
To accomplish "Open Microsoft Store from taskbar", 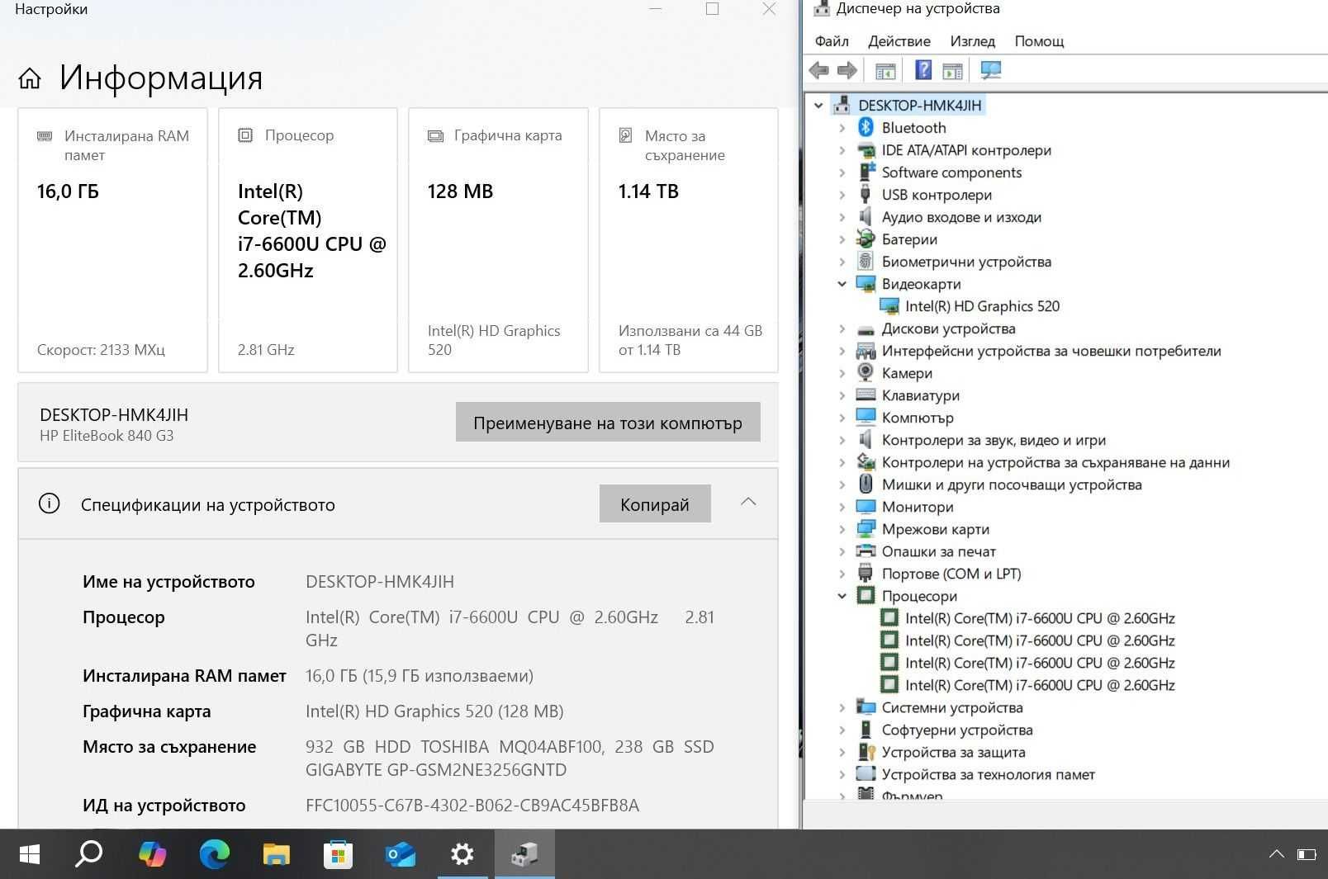I will (338, 854).
